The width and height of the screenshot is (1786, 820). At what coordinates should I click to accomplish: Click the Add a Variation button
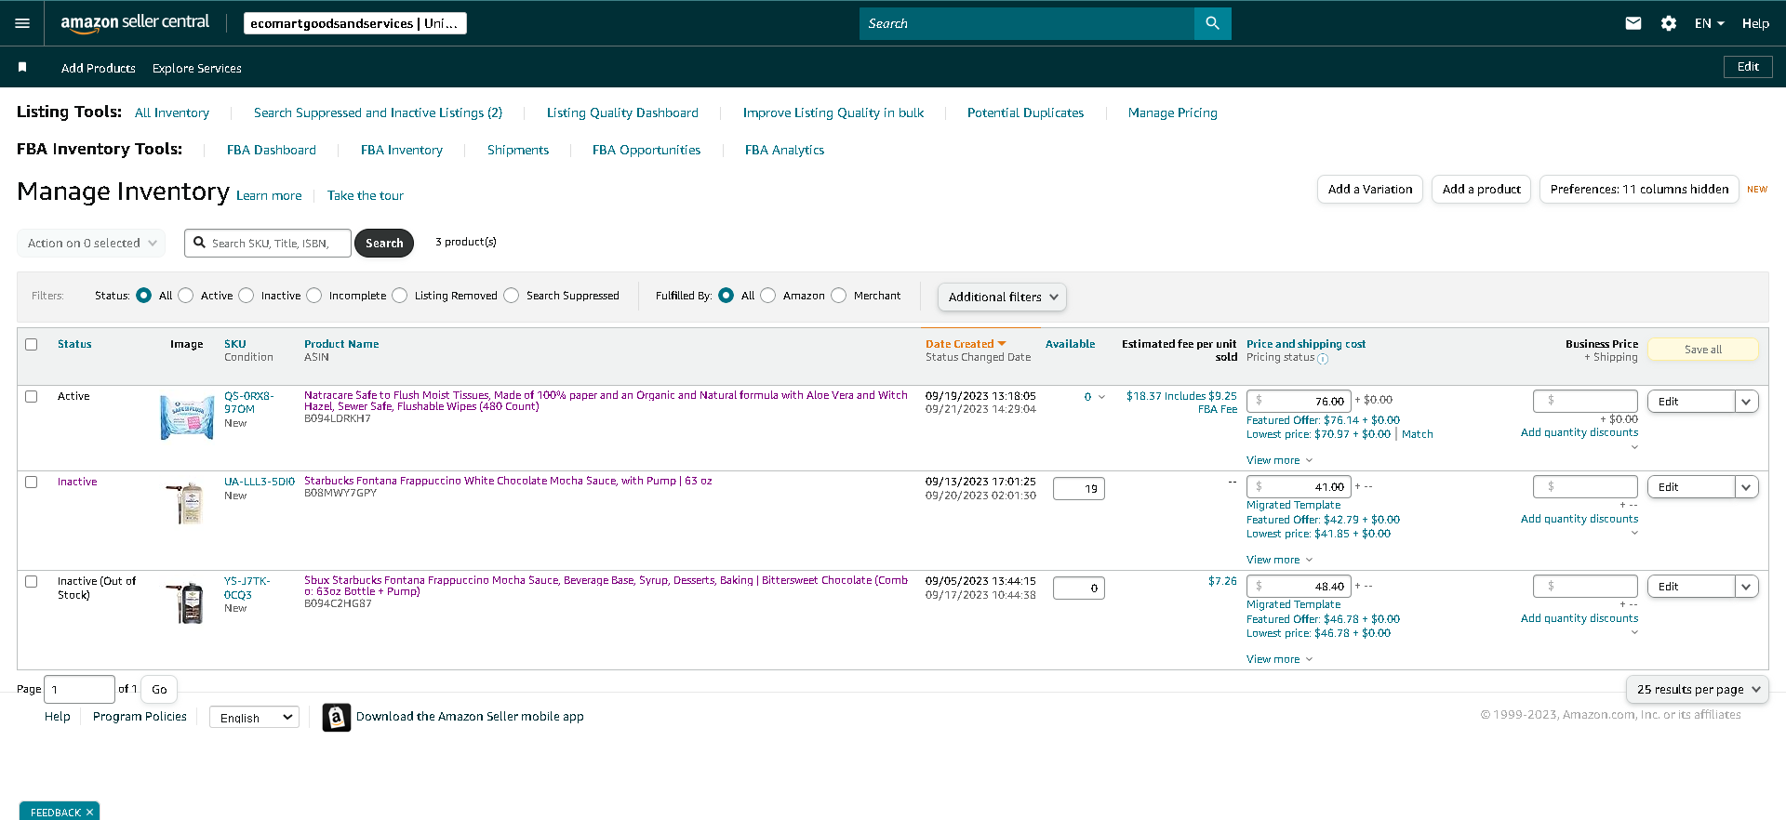pos(1370,189)
